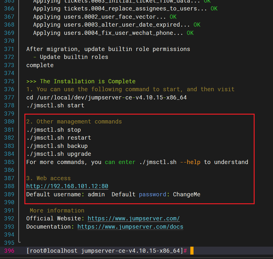The width and height of the screenshot is (273, 259).
Task: Click the '- Update builtin roles' line
Action: pos(71,57)
